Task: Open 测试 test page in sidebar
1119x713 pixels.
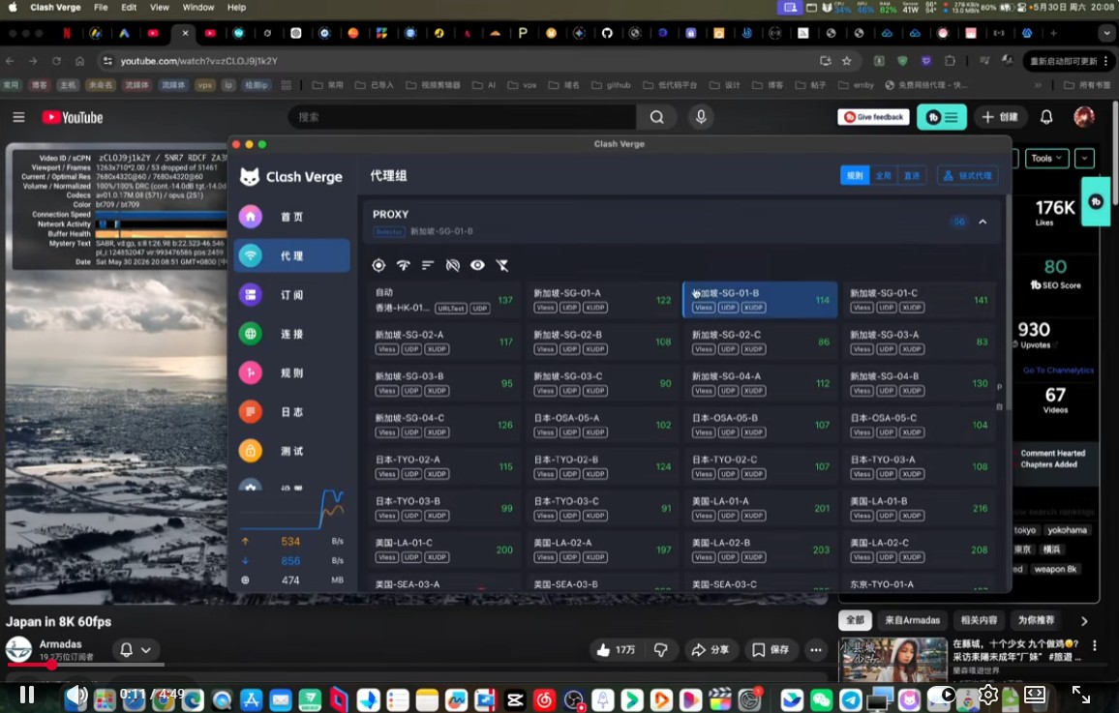Action: (292, 451)
